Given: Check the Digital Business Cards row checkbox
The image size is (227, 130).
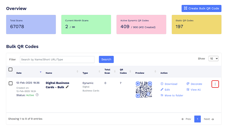Looking at the screenshot, I should tap(11, 83).
